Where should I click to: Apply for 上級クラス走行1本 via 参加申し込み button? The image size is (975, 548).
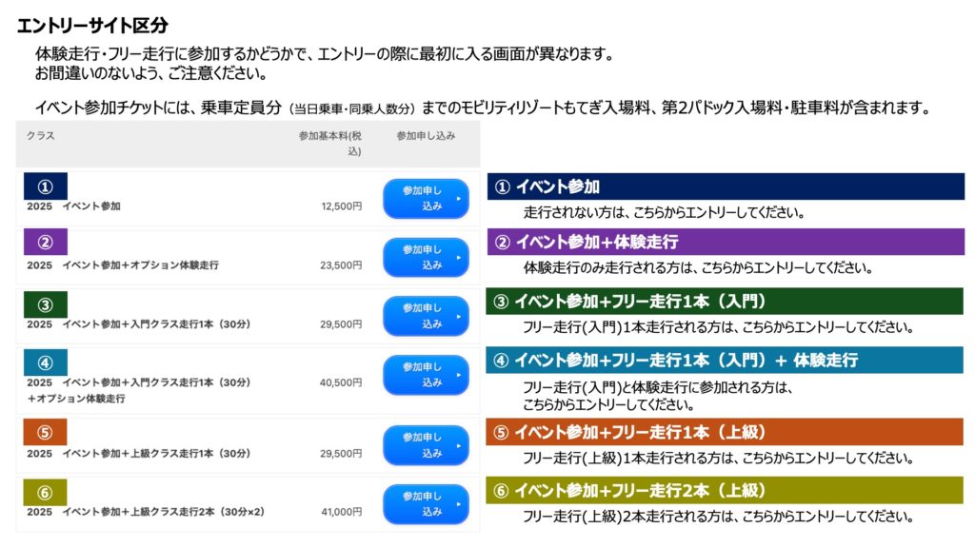coord(426,445)
